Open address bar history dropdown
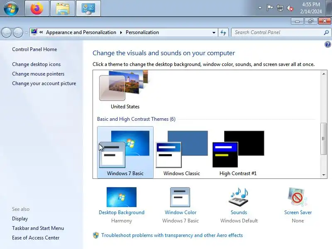Image resolution: width=332 pixels, height=249 pixels. click(214, 33)
